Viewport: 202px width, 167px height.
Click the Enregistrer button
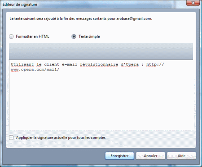119,156
